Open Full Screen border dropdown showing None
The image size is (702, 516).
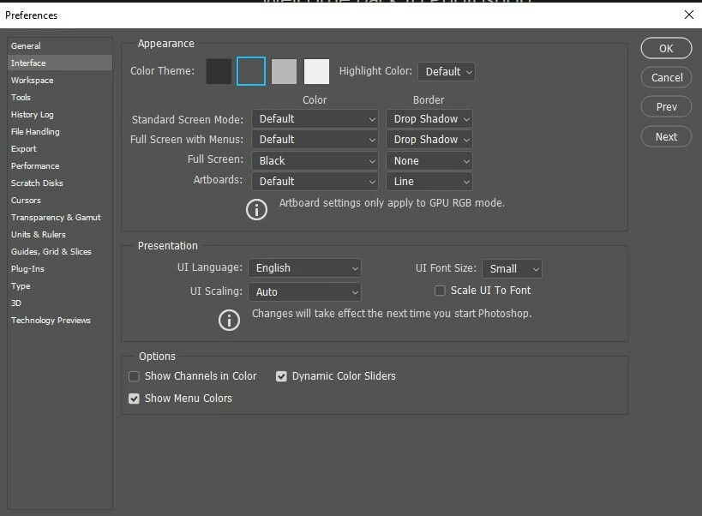click(429, 160)
